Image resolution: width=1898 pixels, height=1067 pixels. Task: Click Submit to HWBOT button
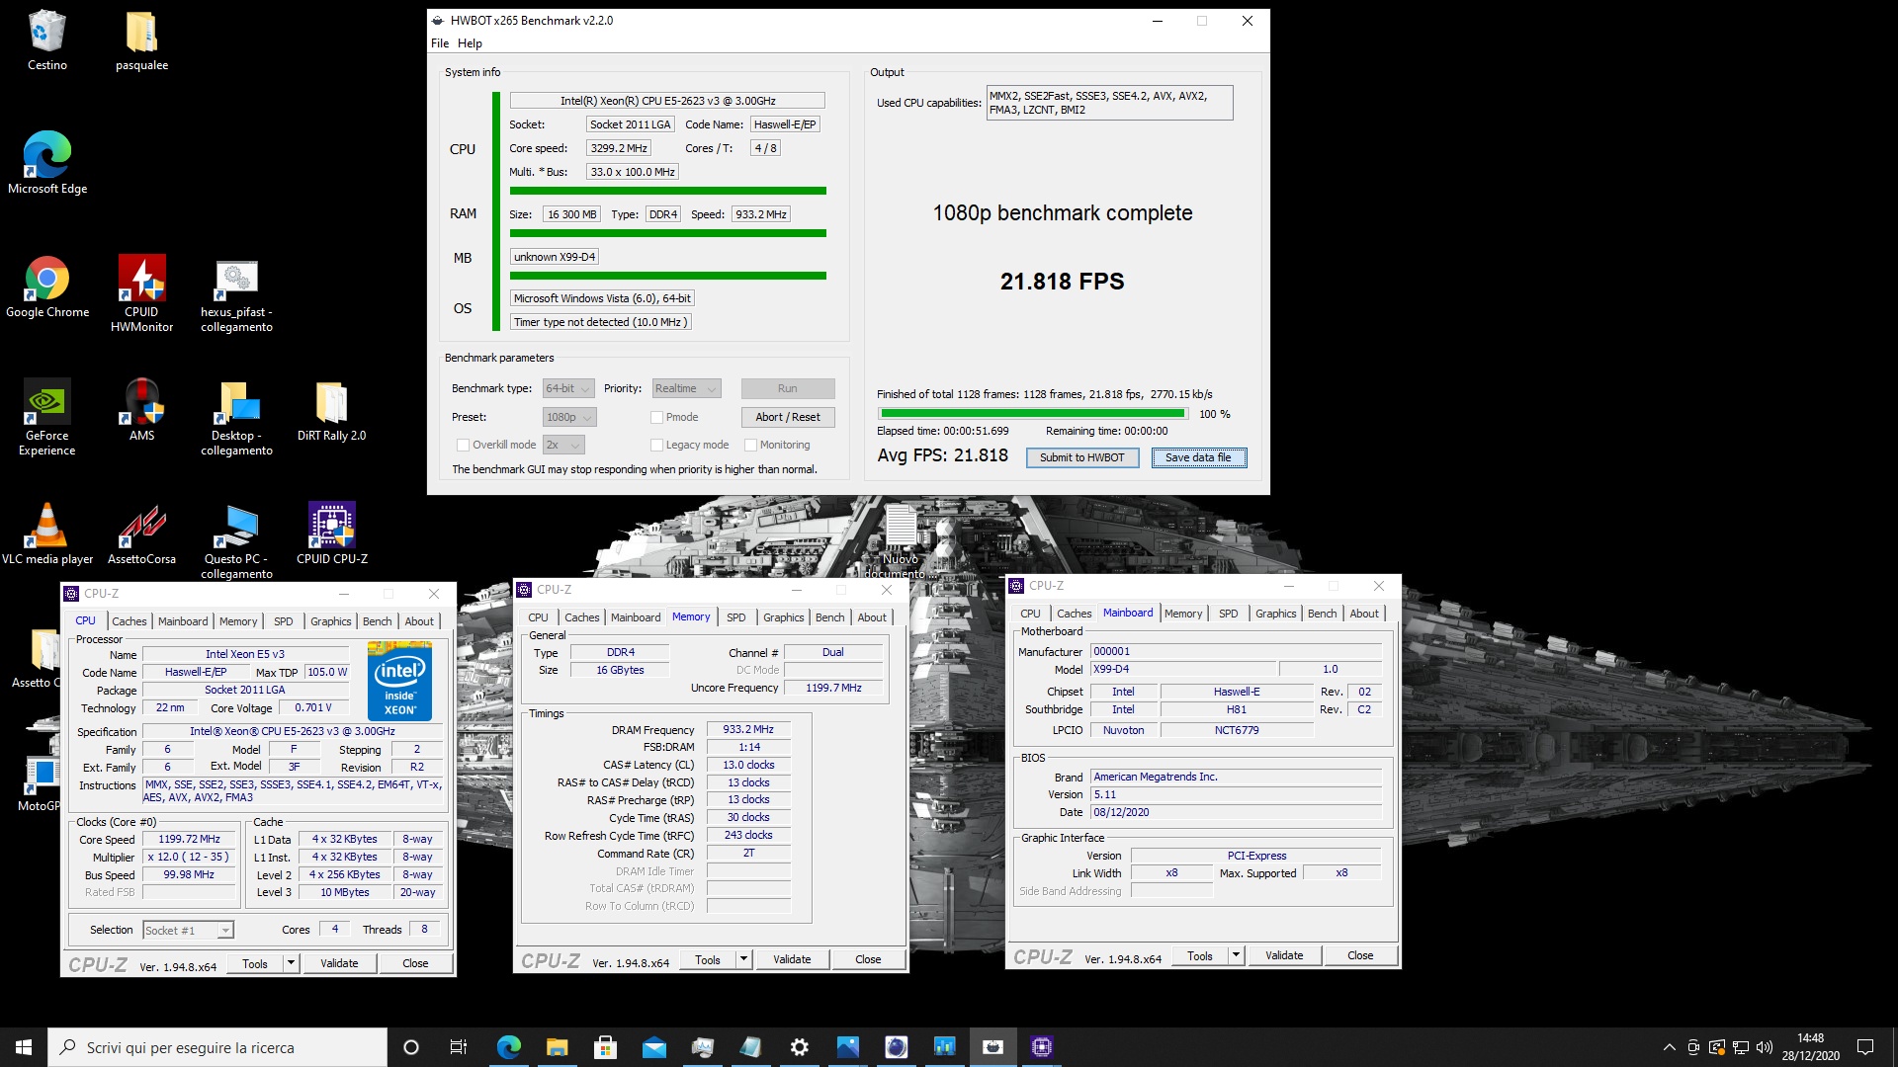(x=1082, y=457)
